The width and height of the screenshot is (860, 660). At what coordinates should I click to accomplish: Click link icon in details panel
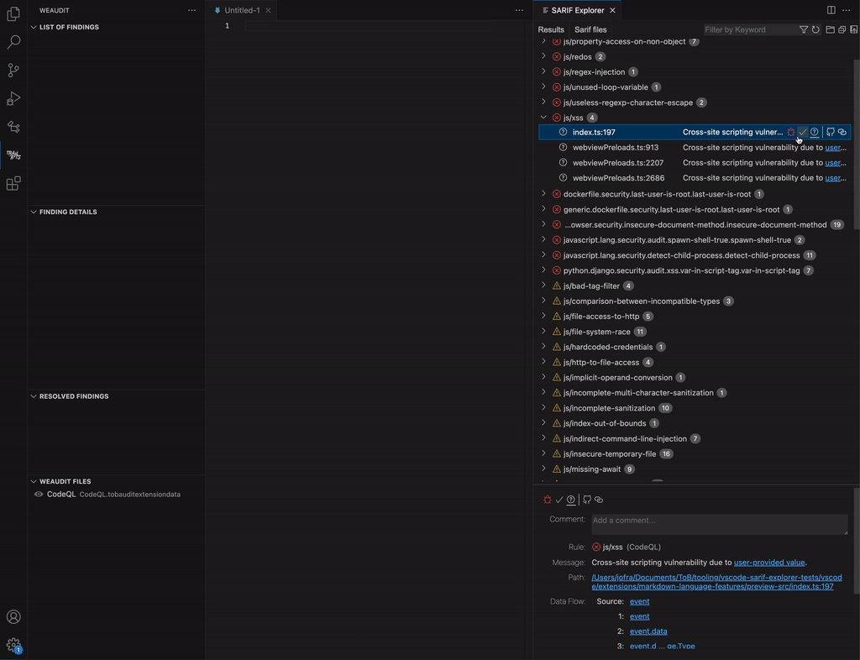(599, 500)
